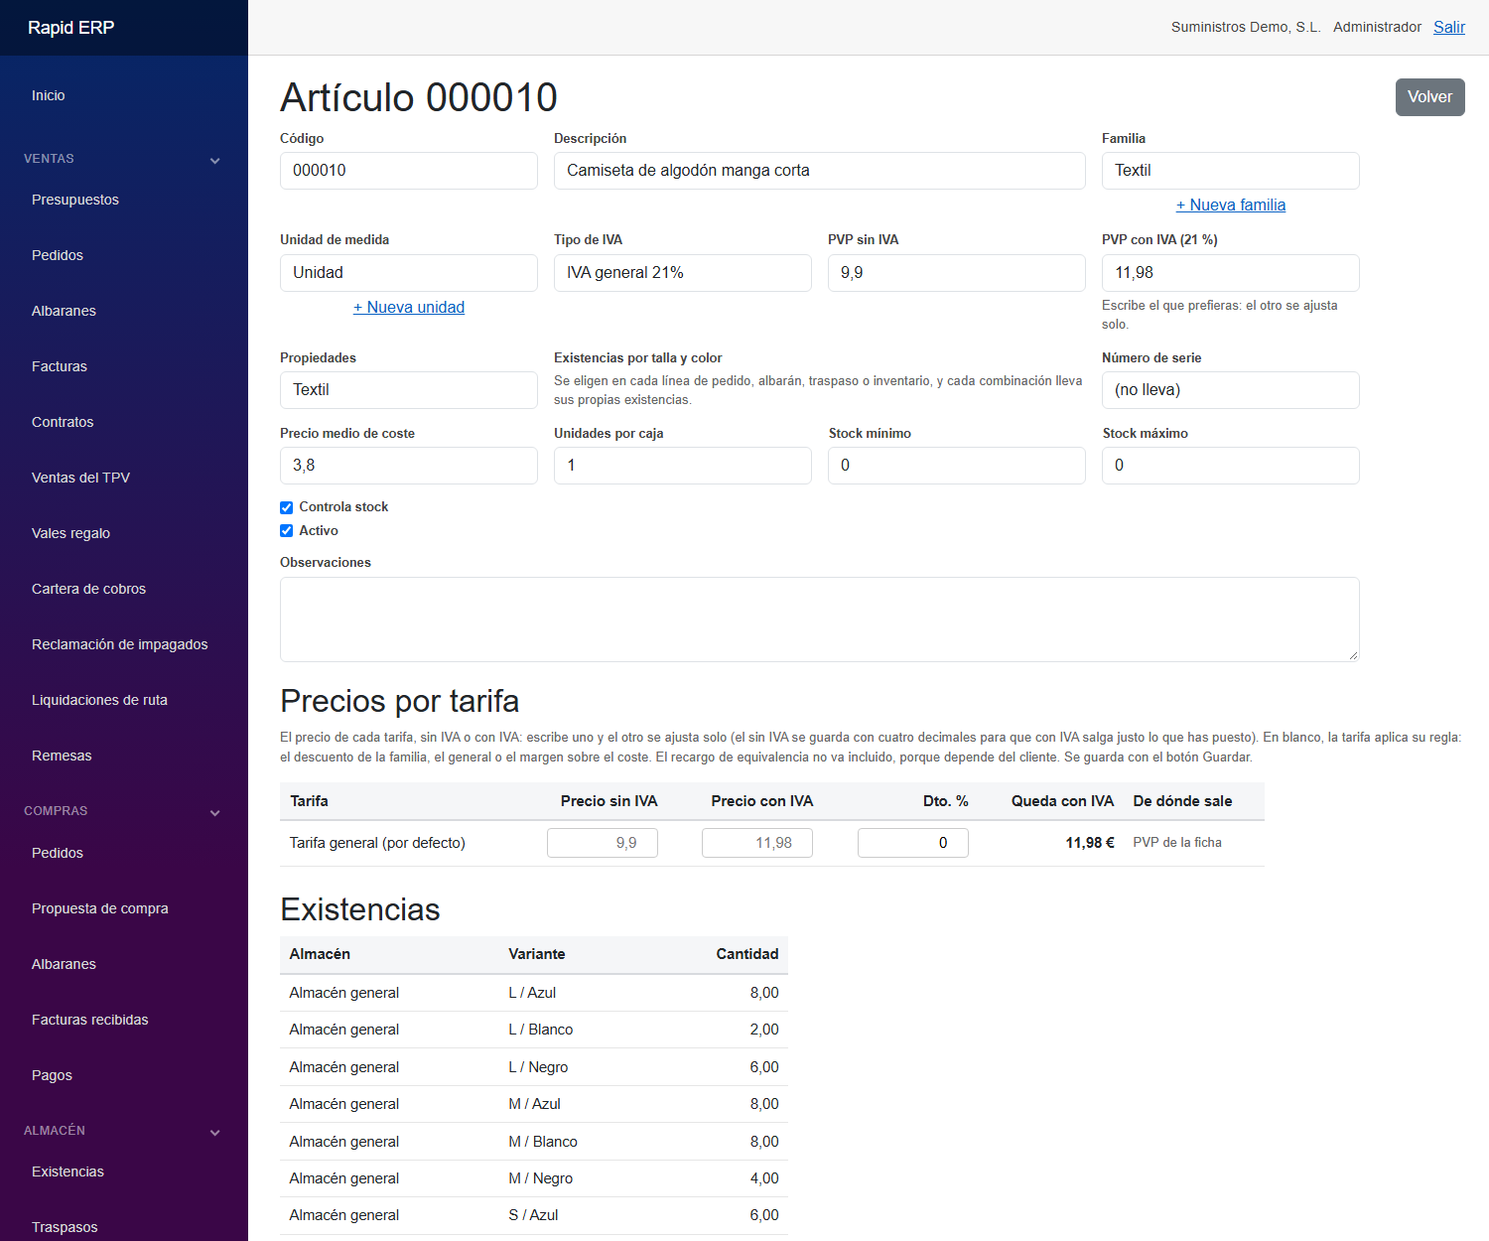Open Facturas recibidas
1489x1241 pixels.
click(90, 1020)
